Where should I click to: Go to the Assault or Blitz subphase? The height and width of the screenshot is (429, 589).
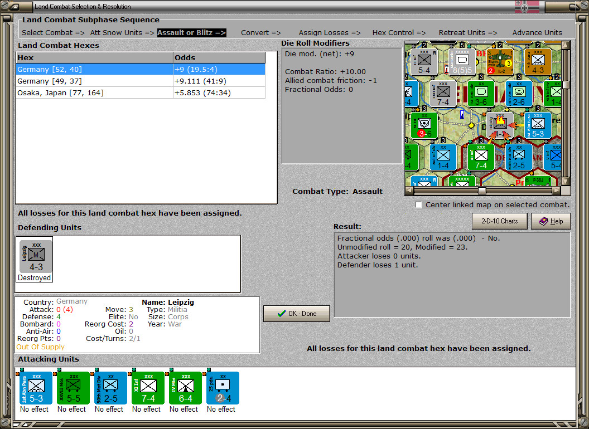pyautogui.click(x=191, y=33)
